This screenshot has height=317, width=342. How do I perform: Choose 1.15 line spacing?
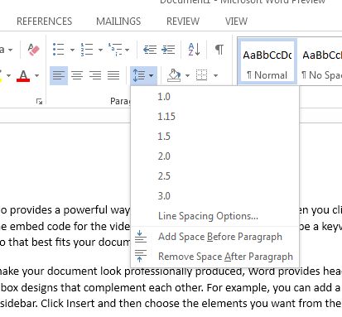[x=215, y=117]
